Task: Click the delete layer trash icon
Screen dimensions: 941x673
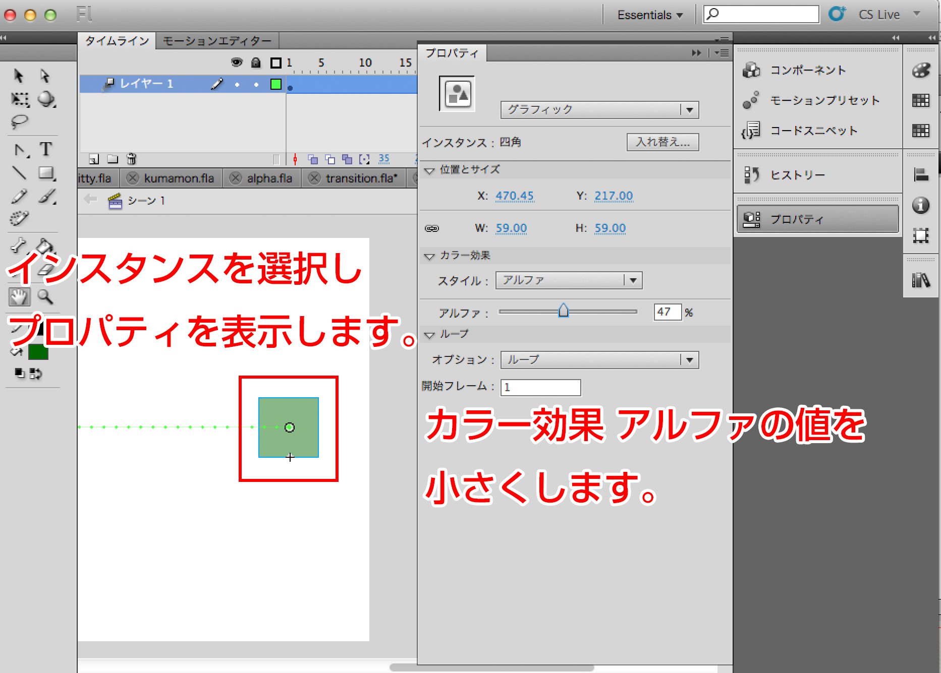Action: click(x=131, y=159)
